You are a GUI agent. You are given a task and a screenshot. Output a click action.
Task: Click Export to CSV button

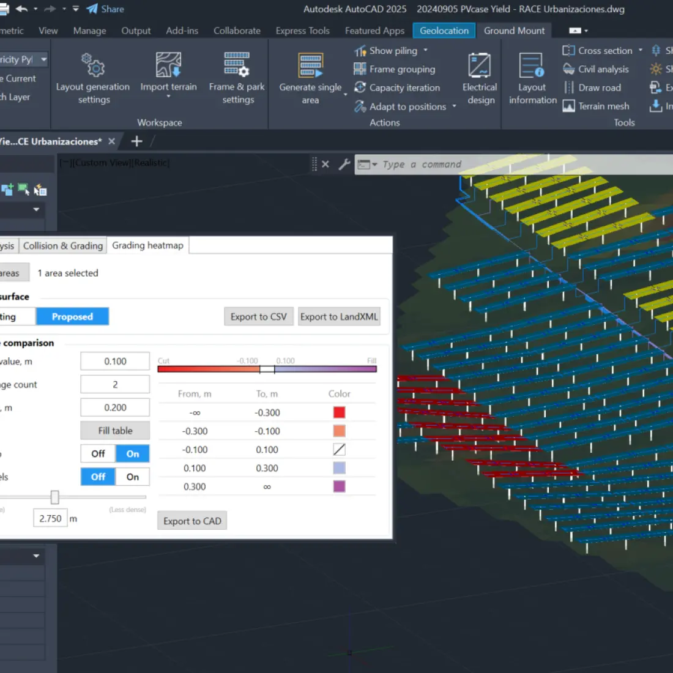pos(258,317)
